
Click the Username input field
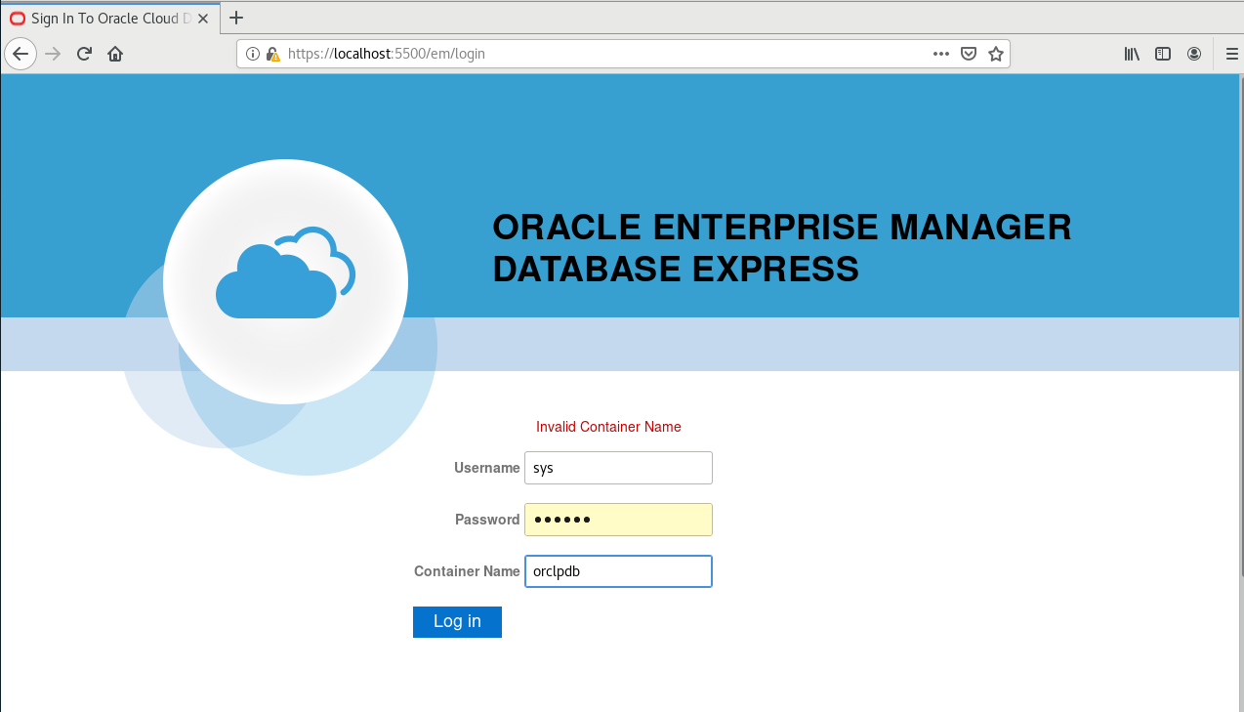pyautogui.click(x=618, y=468)
